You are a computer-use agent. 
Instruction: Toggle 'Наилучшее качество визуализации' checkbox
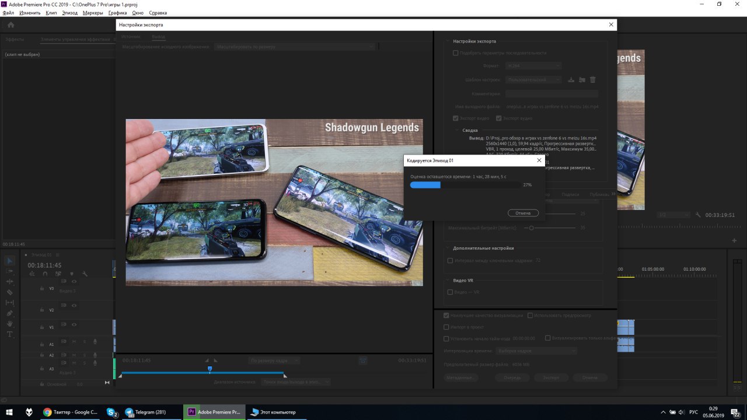tap(446, 316)
